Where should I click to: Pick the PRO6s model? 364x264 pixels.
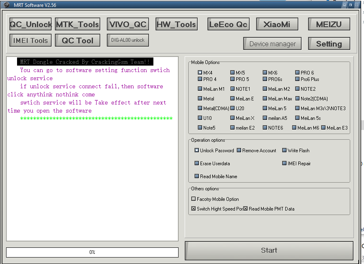point(273,79)
